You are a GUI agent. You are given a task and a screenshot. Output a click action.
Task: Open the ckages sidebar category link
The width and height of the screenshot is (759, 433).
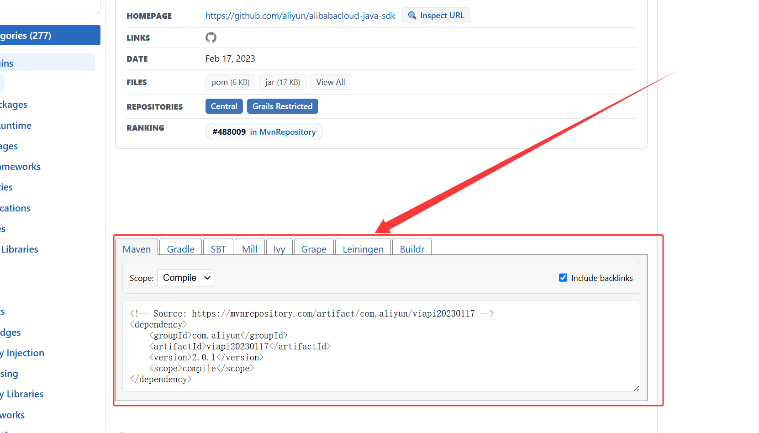tap(14, 105)
